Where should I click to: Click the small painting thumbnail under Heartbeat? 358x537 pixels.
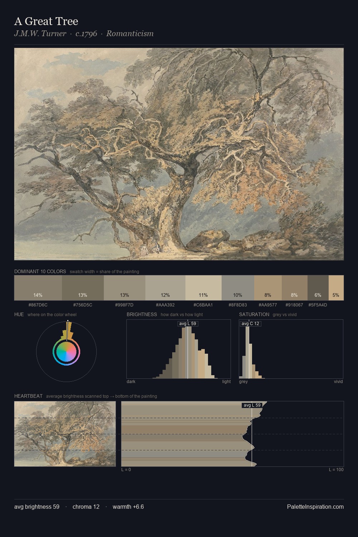[x=65, y=434]
